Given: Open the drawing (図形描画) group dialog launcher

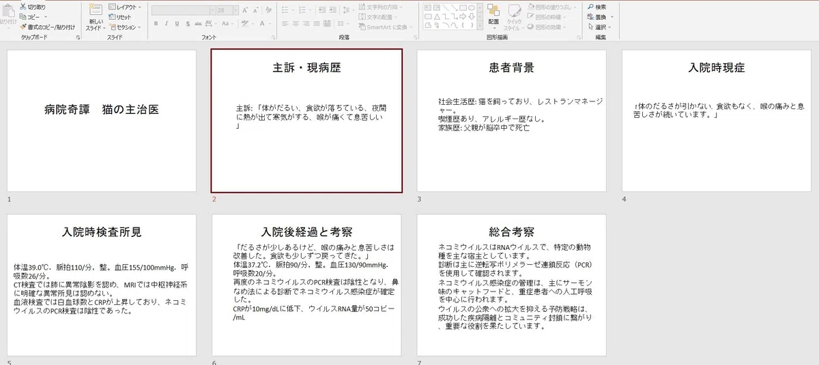Looking at the screenshot, I should point(579,37).
